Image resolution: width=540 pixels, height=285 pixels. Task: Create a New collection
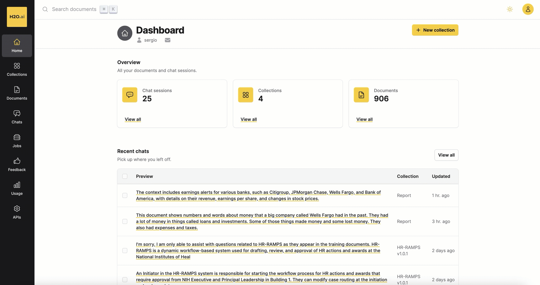(435, 30)
